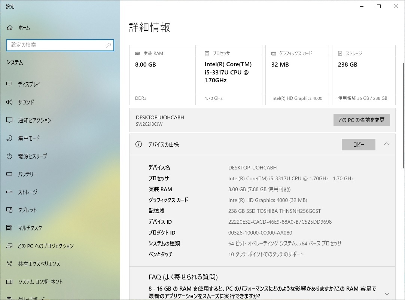
Task: Click この PC の名前を変更 button
Action: [362, 120]
